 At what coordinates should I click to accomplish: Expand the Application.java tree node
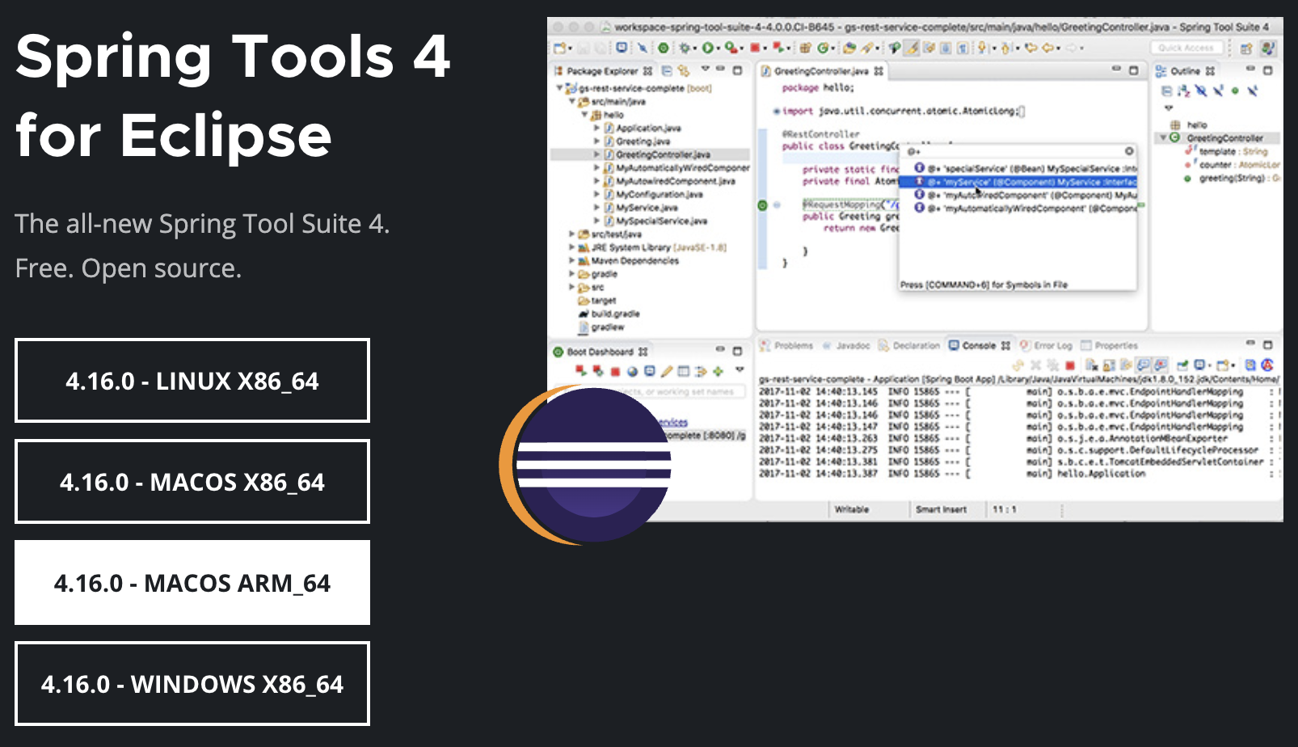(x=597, y=128)
